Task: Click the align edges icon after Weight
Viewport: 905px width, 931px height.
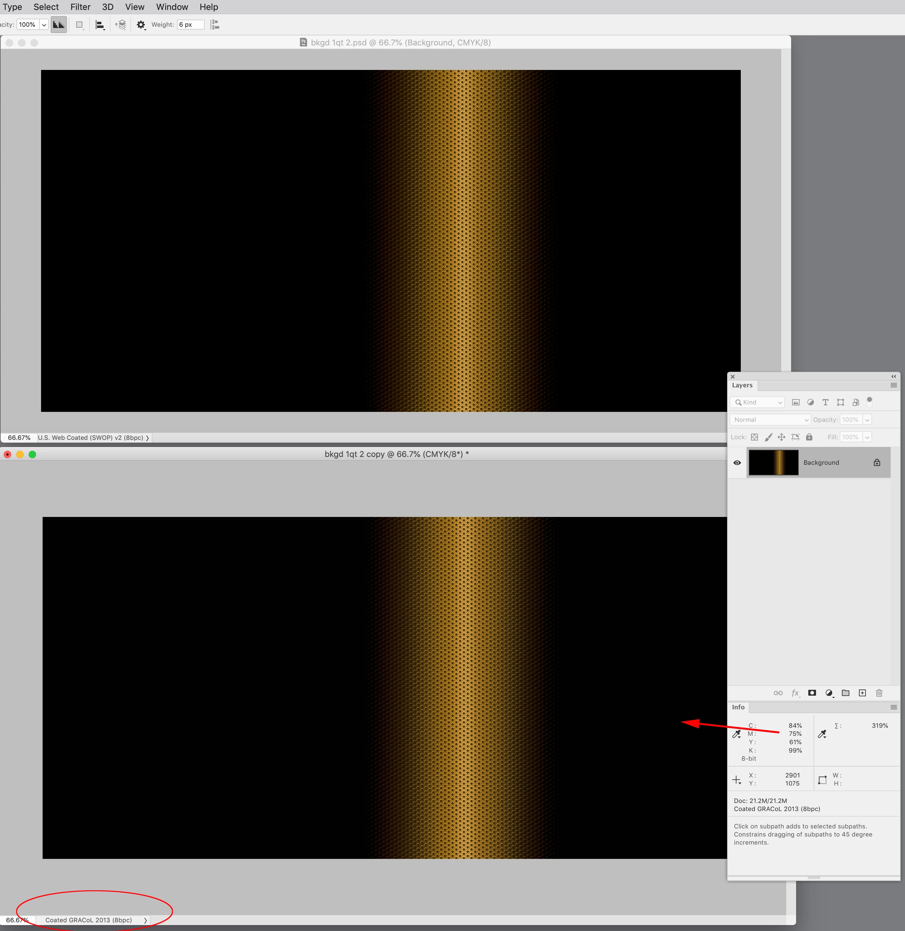Action: [x=215, y=25]
